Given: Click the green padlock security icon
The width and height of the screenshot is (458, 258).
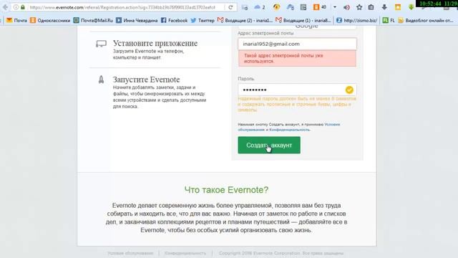Looking at the screenshot, I should (23, 7).
